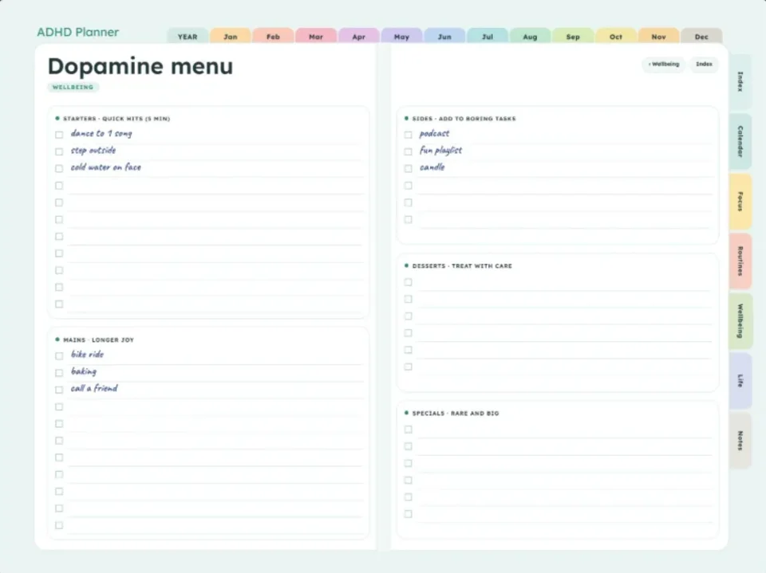This screenshot has height=573, width=766.
Task: Click the 'bike ride' entry
Action: [x=87, y=355]
